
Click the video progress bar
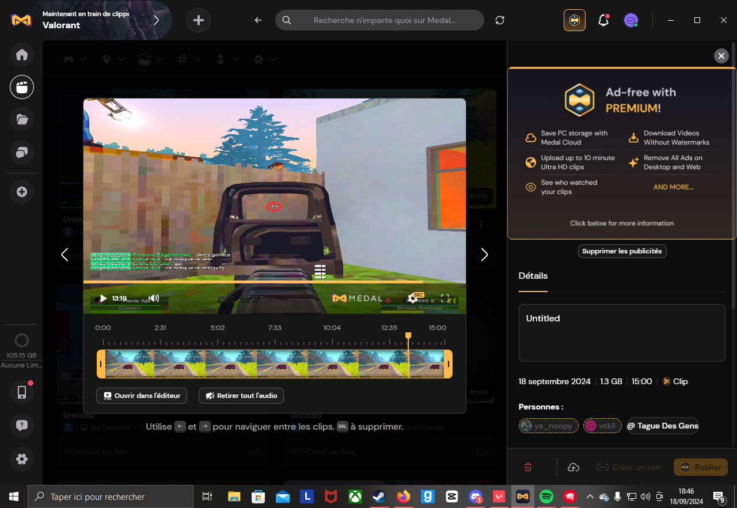275,282
